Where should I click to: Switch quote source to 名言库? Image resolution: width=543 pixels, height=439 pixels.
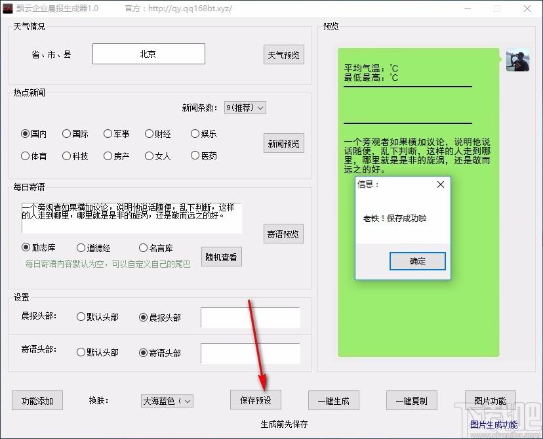[x=156, y=248]
